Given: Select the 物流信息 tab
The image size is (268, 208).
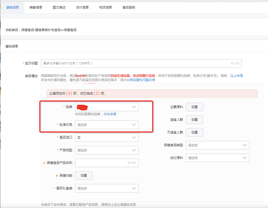Looking at the screenshot, I should (105, 7).
